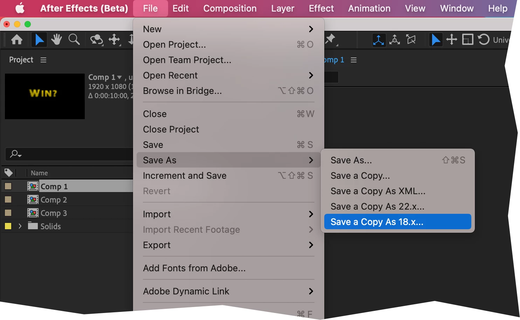Choose Save a Copy As XML...
This screenshot has height=320, width=520.
tap(398, 191)
